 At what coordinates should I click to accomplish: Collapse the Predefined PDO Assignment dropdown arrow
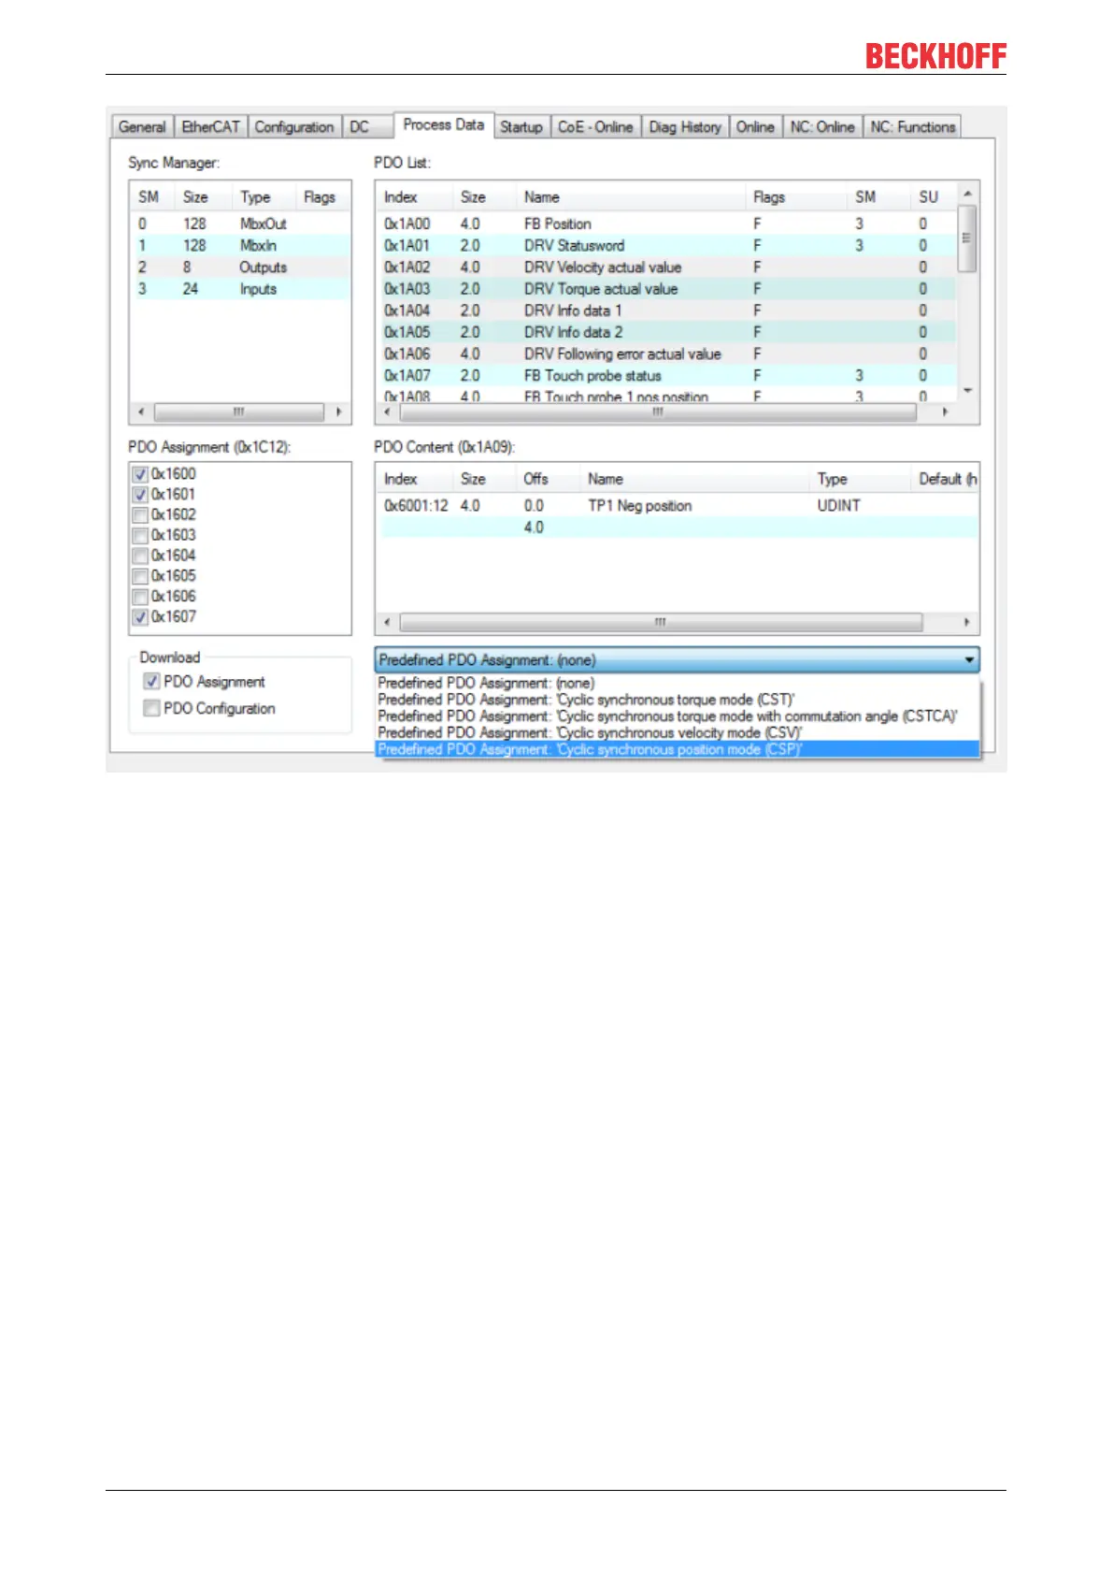coord(969,659)
